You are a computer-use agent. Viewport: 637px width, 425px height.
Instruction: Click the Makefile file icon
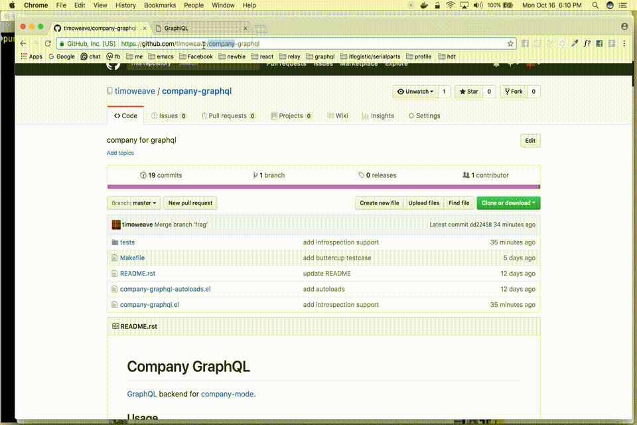(115, 258)
